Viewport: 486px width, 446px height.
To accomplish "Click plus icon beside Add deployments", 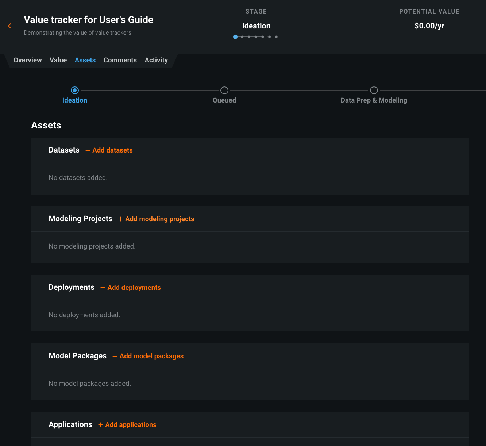I will pos(103,288).
